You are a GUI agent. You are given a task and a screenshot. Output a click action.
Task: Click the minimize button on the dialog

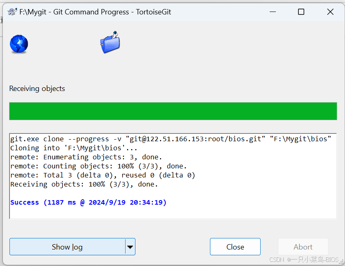click(273, 12)
